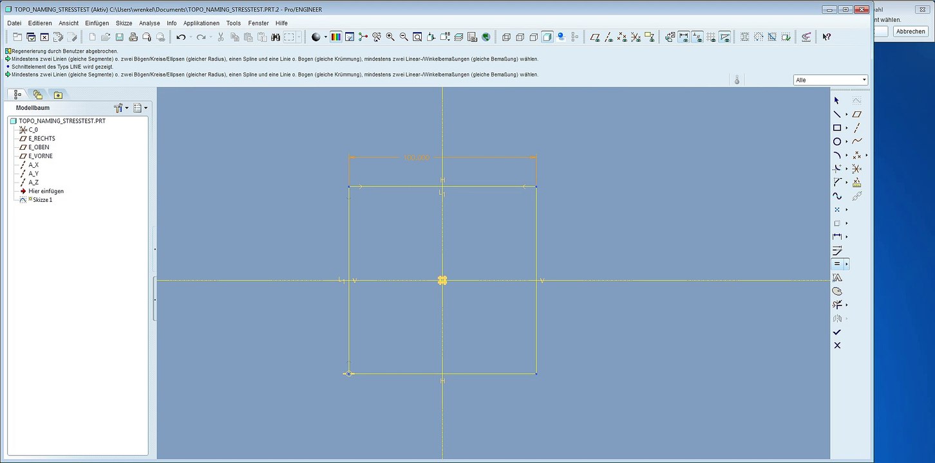This screenshot has height=463, width=935.
Task: Toggle the color appearance display button
Action: pyautogui.click(x=335, y=37)
